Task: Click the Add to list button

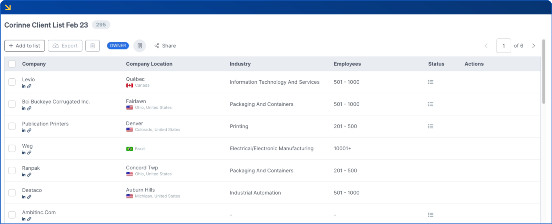Action: point(24,46)
